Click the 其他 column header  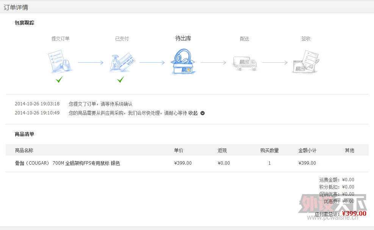(x=349, y=150)
